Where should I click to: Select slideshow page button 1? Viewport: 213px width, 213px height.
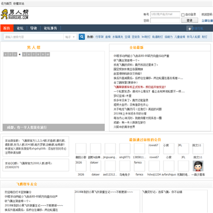tap(6, 54)
